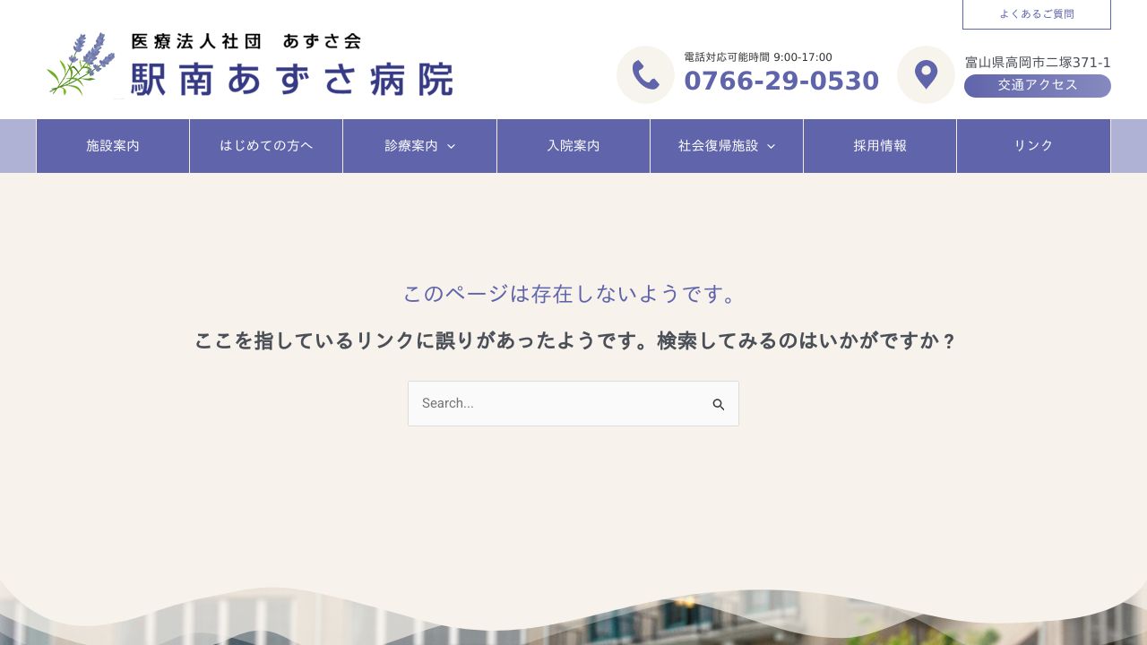
Task: Click the lavender flower logo
Action: tap(82, 64)
